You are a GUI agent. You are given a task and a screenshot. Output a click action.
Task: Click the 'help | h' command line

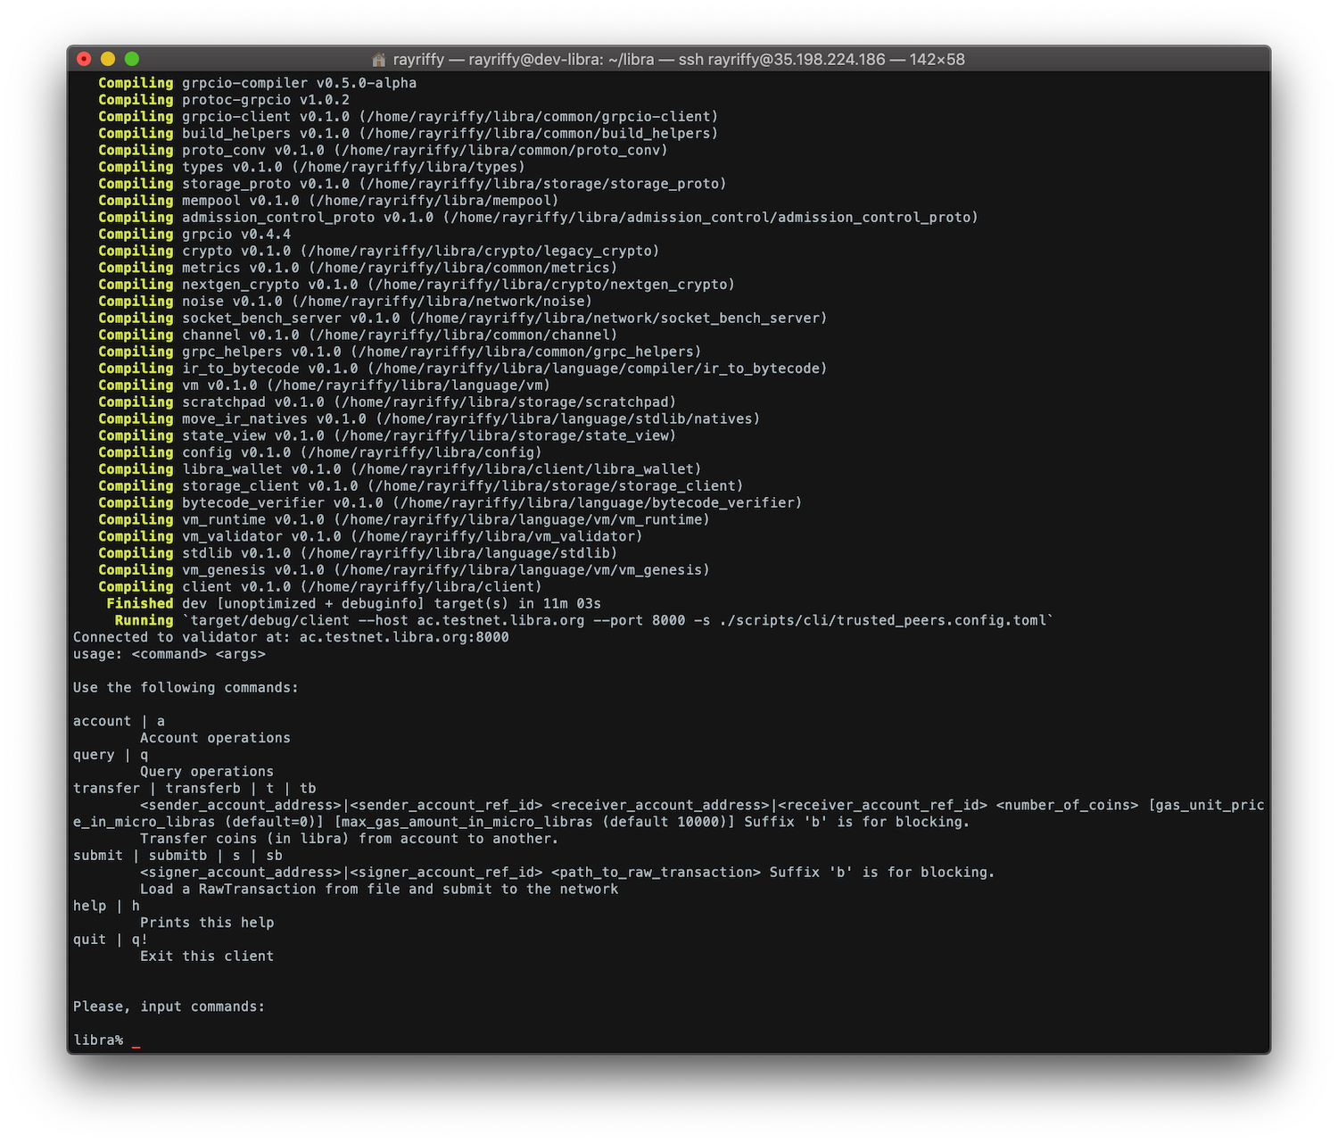[x=107, y=907]
